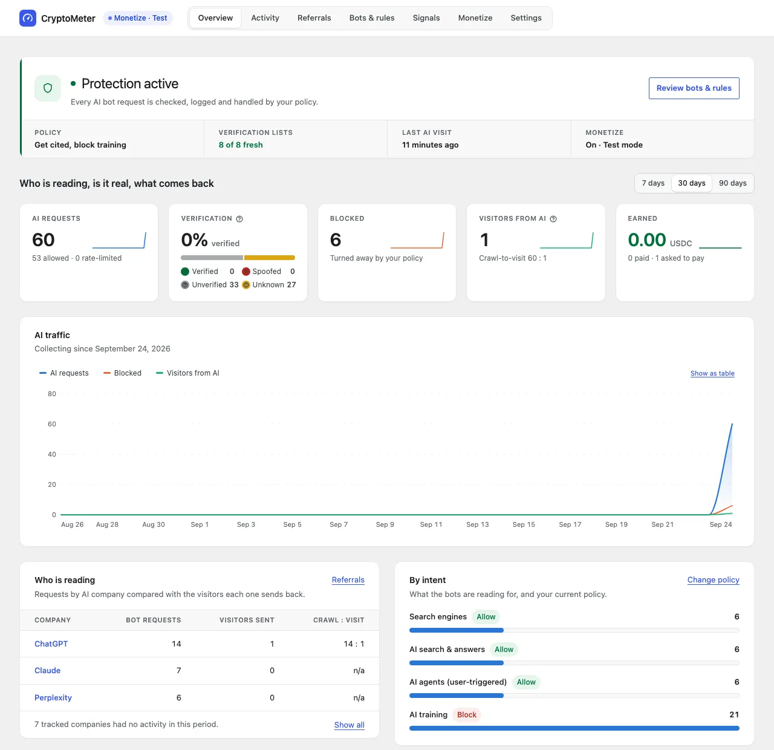The height and width of the screenshot is (750, 774).
Task: Click the Search engines progress bar
Action: point(574,630)
